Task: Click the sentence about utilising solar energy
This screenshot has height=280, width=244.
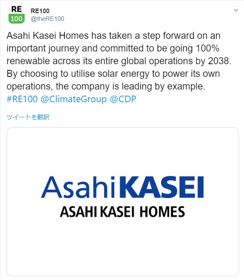Action: [113, 74]
